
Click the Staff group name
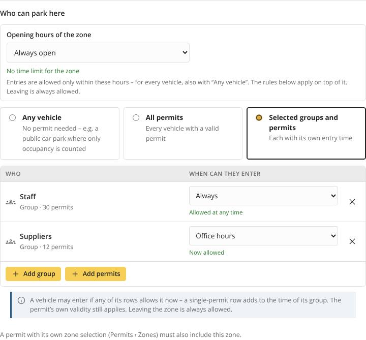point(28,197)
